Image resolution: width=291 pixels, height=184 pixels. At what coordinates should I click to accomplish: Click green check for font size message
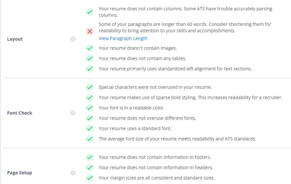coord(90,139)
